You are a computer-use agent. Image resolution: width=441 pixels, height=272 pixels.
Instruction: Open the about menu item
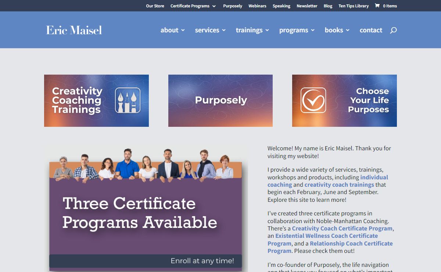pyautogui.click(x=169, y=30)
